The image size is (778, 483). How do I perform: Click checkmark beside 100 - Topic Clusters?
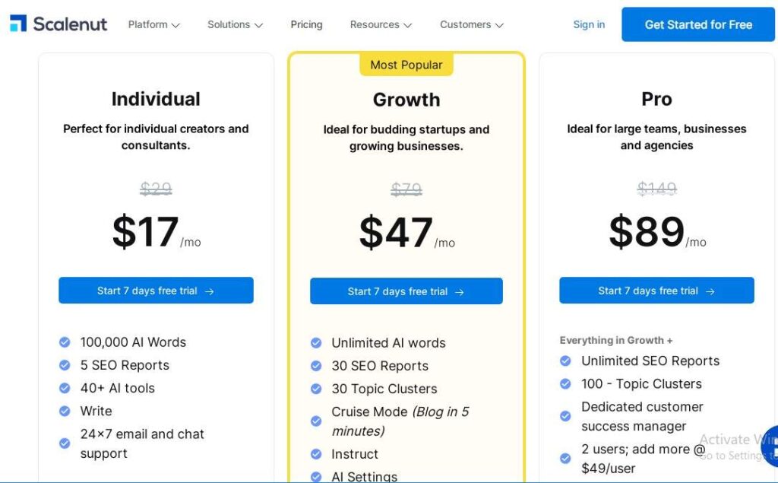(x=565, y=384)
